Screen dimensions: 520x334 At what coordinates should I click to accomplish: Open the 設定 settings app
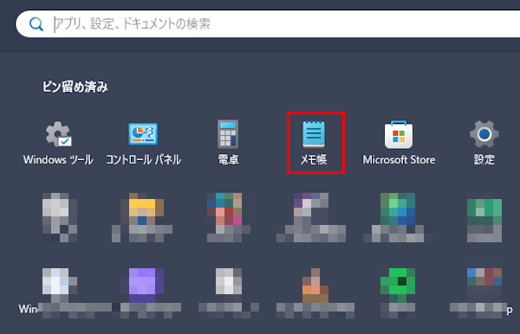(484, 143)
